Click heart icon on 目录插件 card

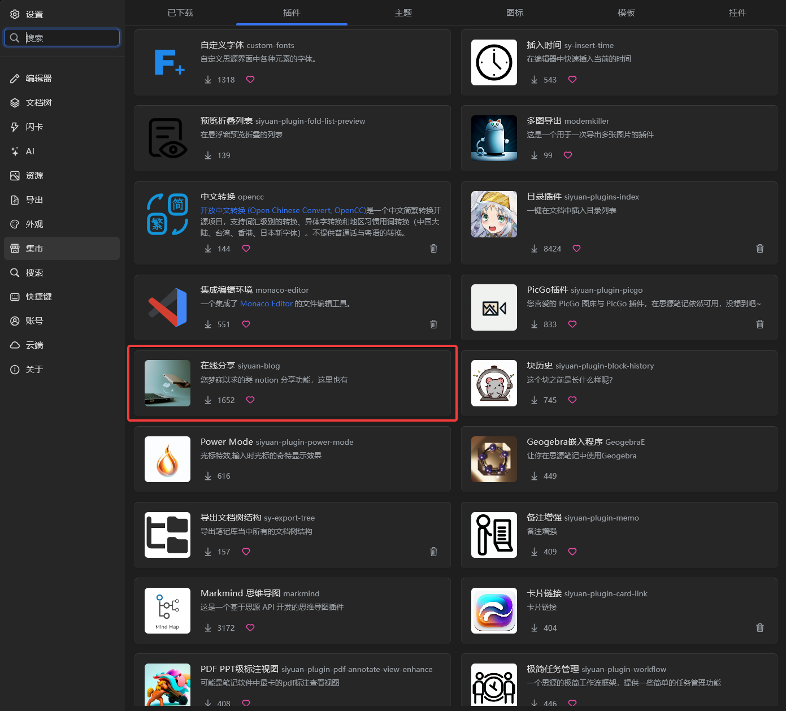(576, 249)
